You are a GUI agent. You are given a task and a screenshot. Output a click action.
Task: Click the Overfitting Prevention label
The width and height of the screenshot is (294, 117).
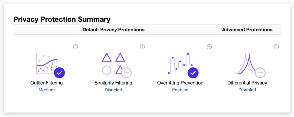[x=180, y=83]
